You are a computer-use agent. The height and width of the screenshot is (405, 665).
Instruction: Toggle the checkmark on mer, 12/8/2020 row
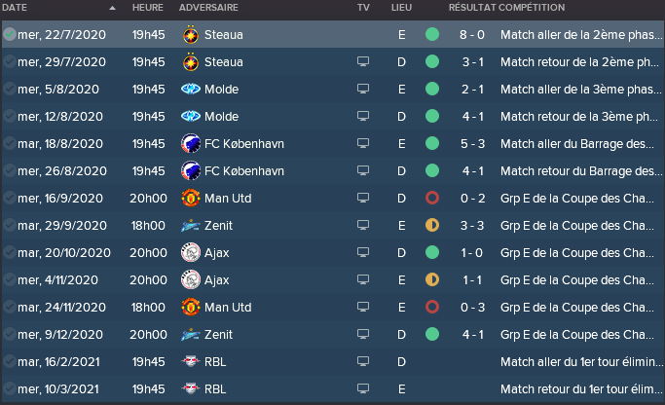[10, 116]
